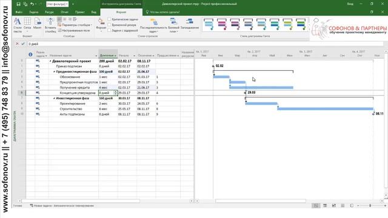Click the zoom out minus button in the status bar
388x218 pixels.
[x=358, y=206]
